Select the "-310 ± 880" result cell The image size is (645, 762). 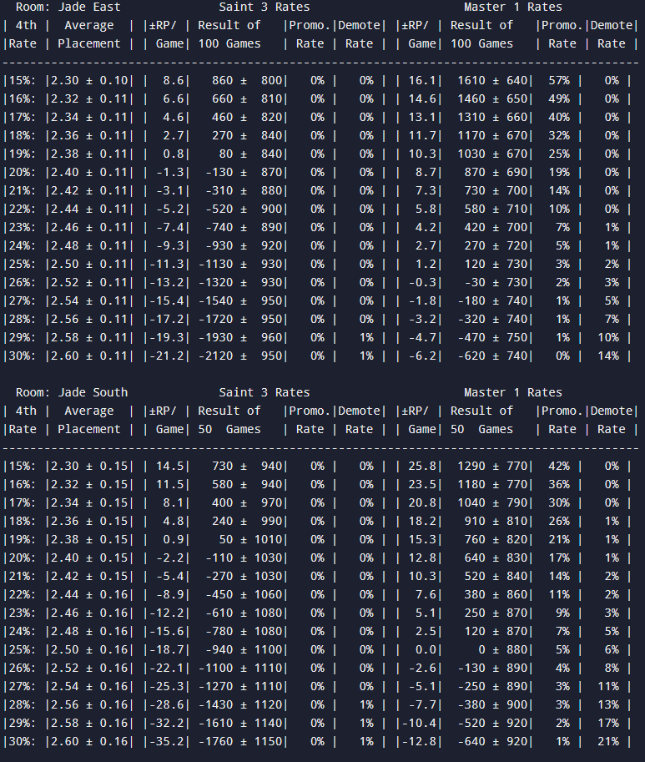(244, 191)
